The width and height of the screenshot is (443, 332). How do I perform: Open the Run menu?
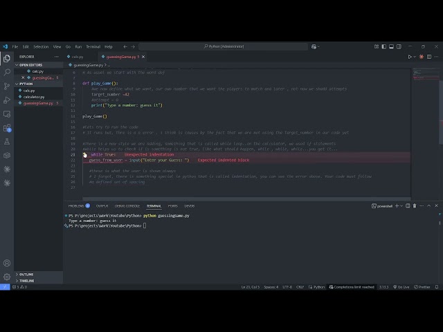(78, 46)
